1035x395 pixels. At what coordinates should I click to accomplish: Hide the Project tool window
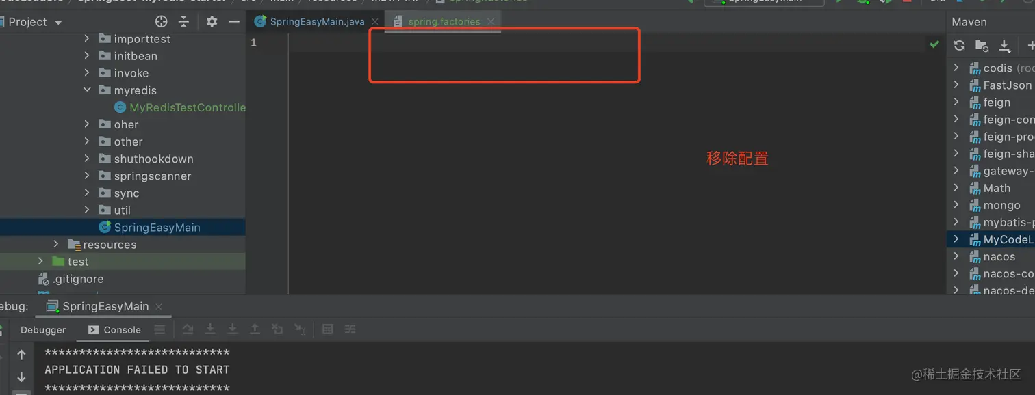click(x=234, y=22)
